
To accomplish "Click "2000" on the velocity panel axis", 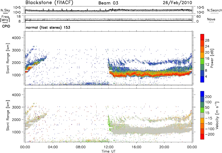I will click(16, 120).
